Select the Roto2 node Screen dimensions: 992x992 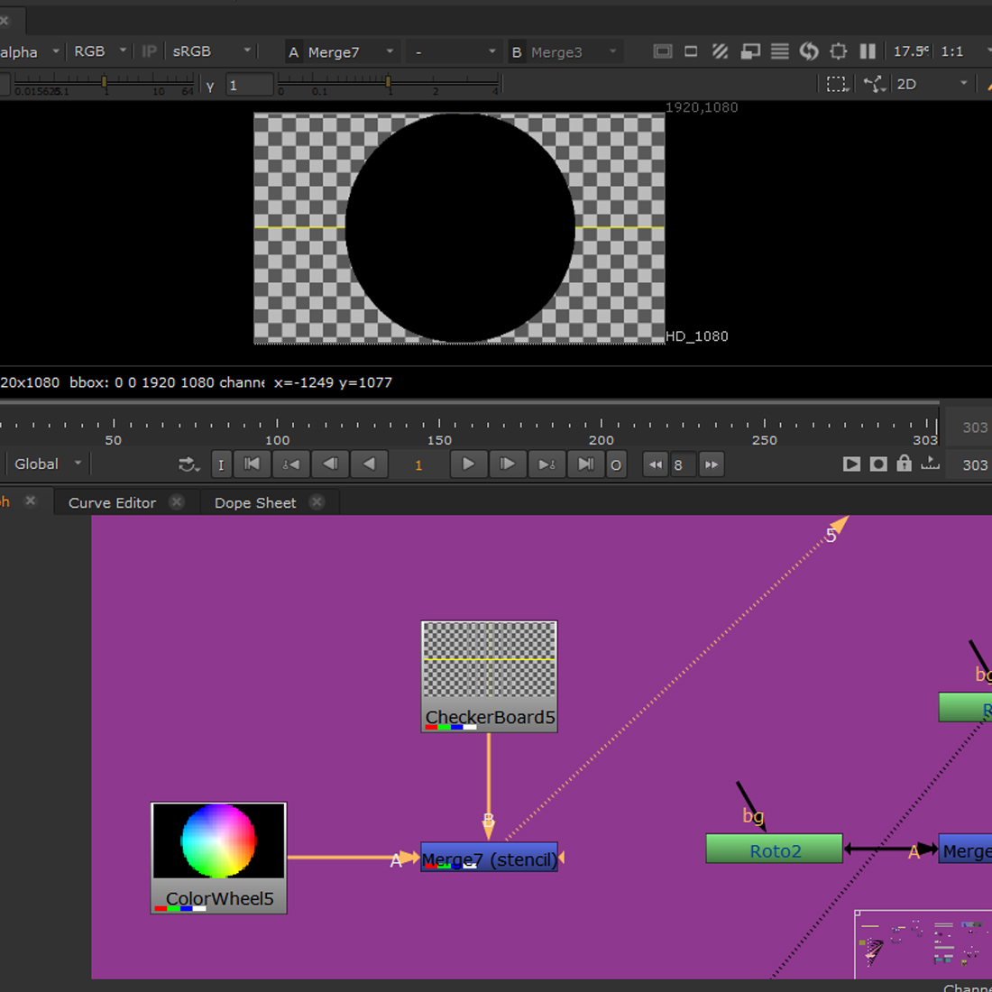point(774,850)
